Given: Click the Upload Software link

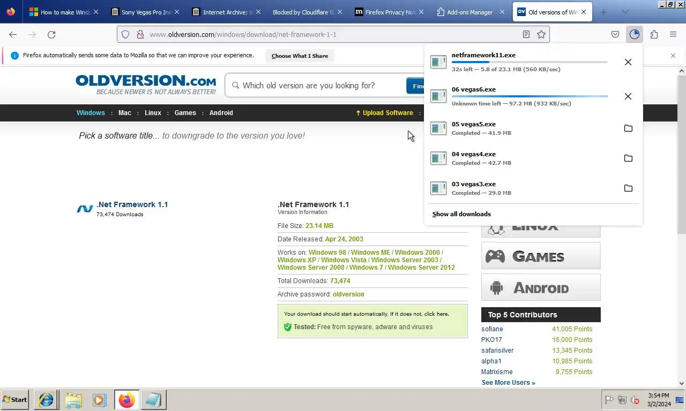Looking at the screenshot, I should click(x=384, y=113).
